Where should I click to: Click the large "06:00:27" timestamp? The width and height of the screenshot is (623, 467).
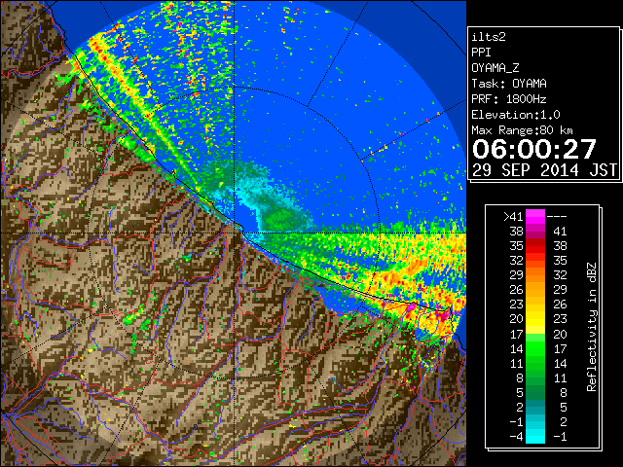tap(534, 149)
